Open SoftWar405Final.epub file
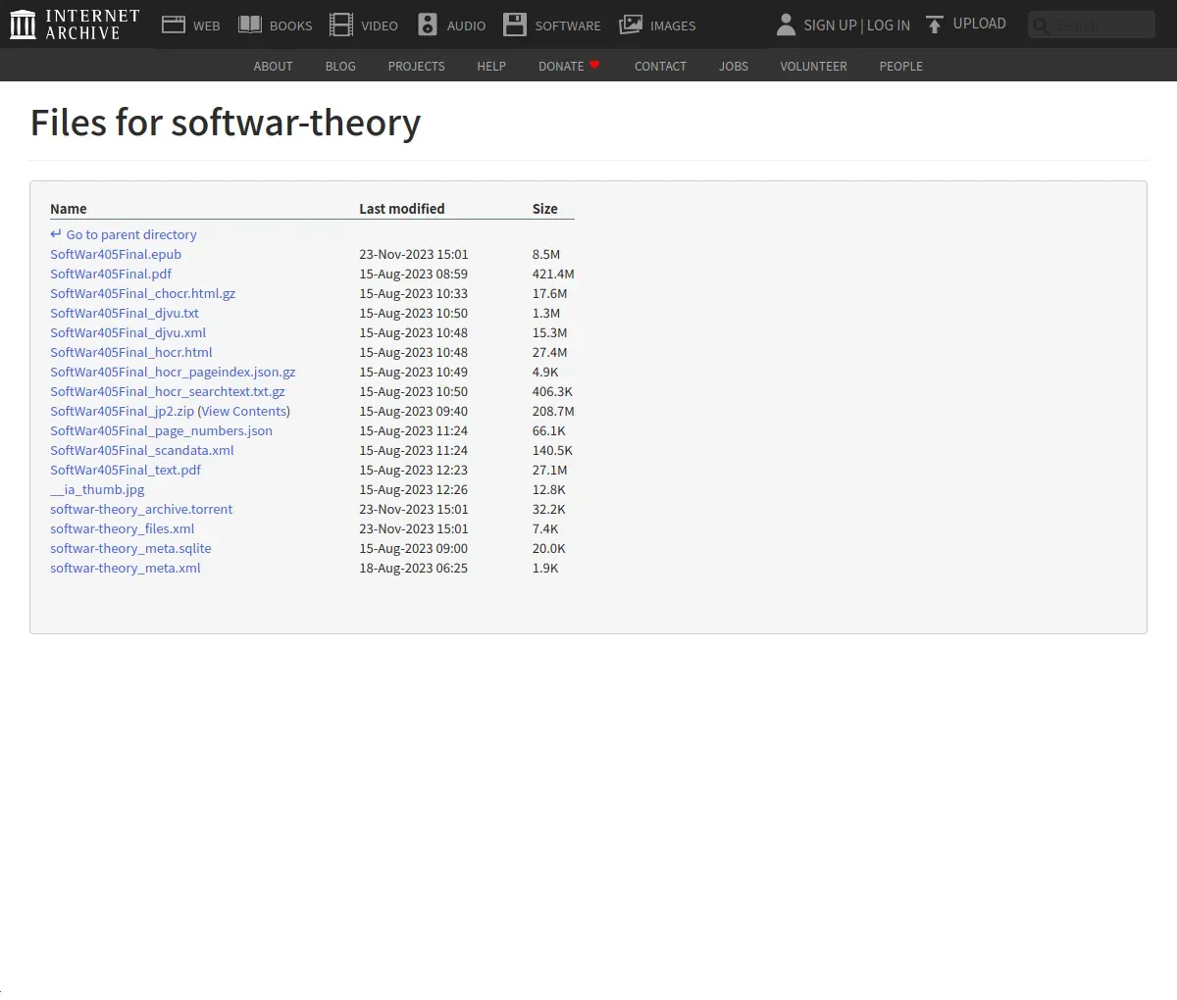Image resolution: width=1177 pixels, height=1000 pixels. pos(116,254)
